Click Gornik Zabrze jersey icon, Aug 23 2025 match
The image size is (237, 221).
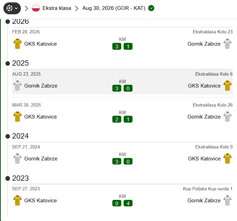[17, 85]
